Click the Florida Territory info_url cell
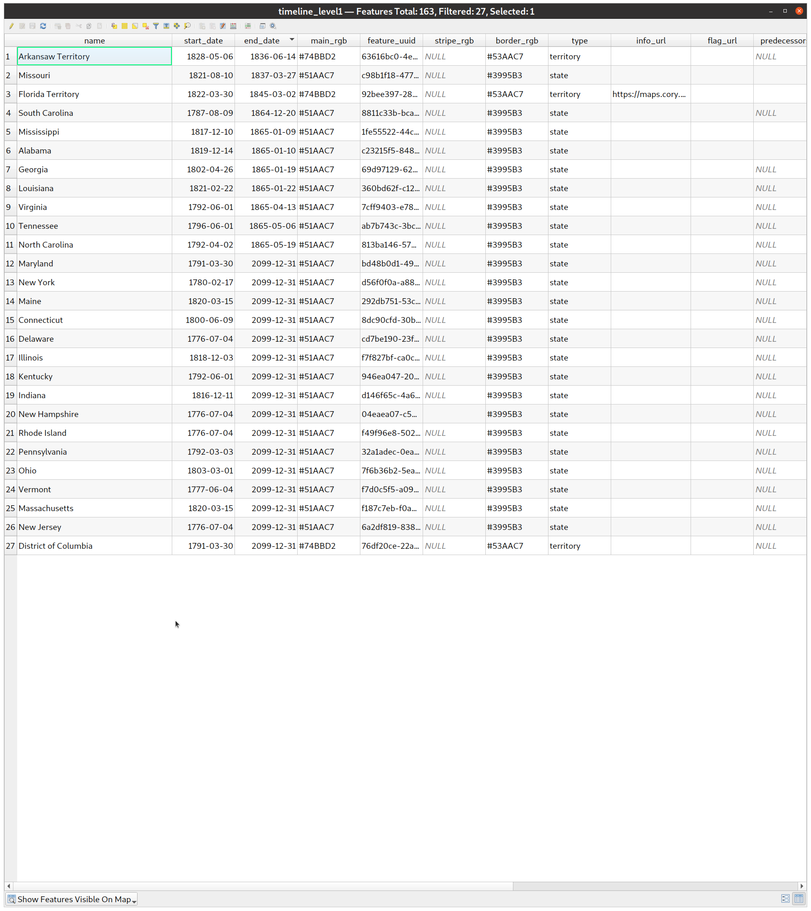The width and height of the screenshot is (811, 911). tap(650, 94)
